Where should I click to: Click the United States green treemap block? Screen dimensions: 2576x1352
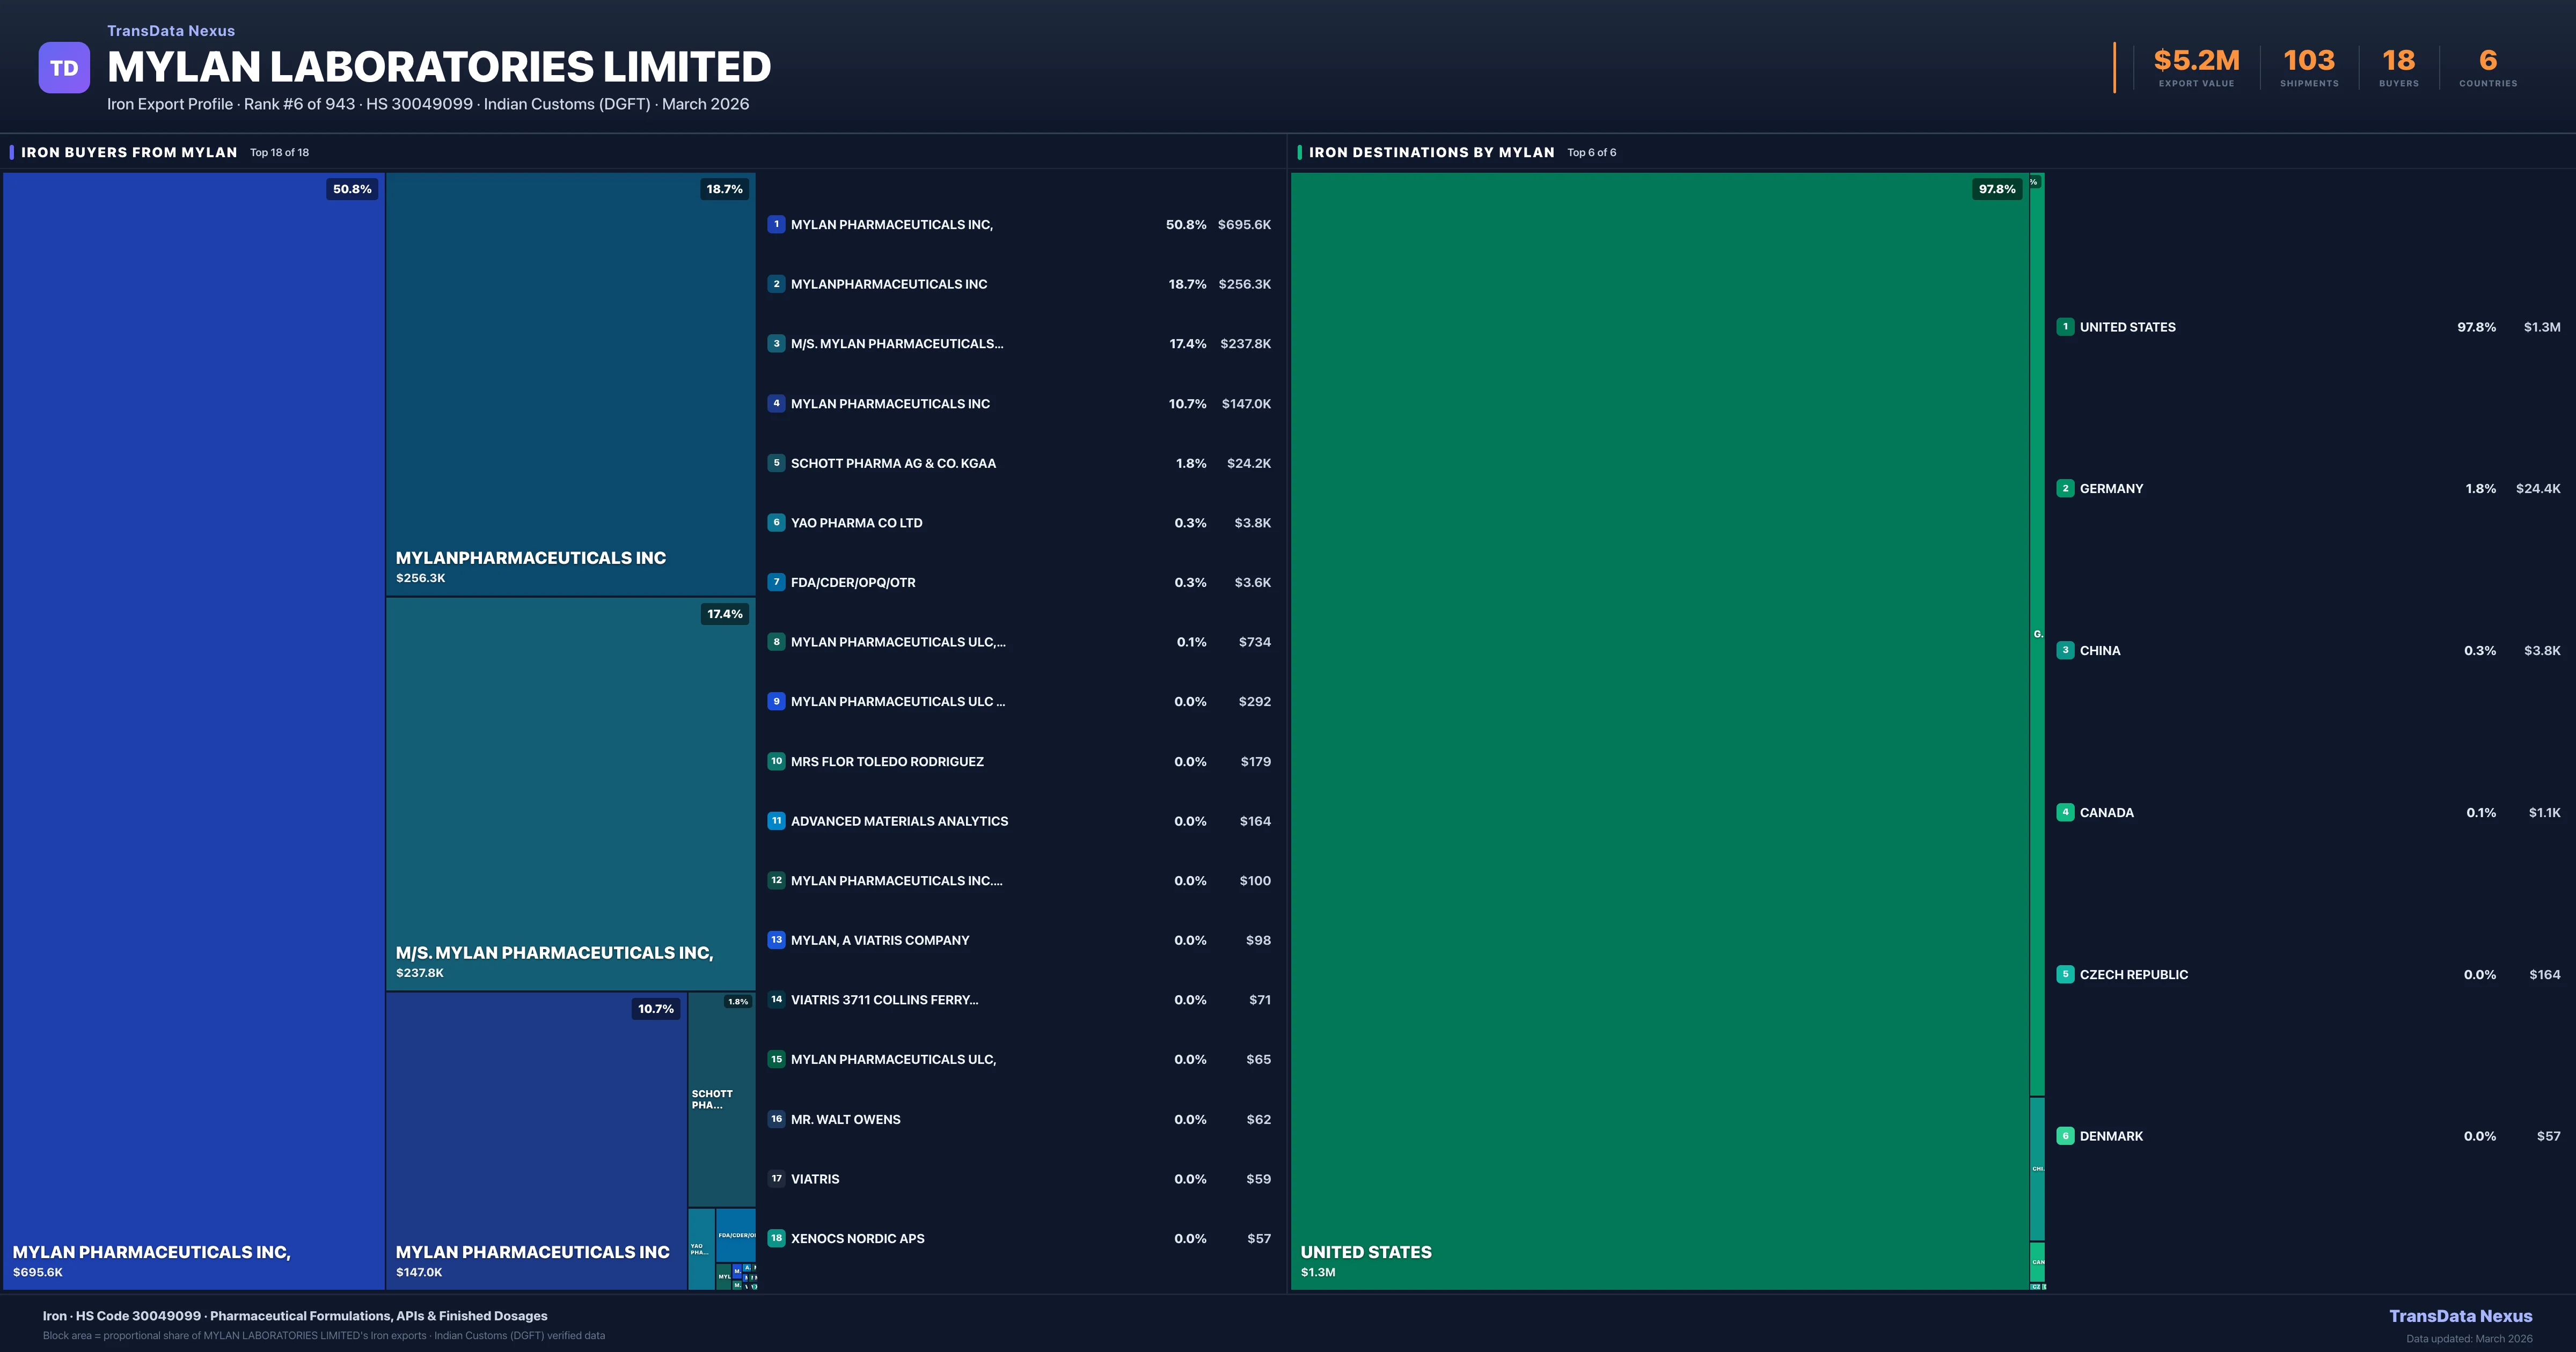point(1660,730)
